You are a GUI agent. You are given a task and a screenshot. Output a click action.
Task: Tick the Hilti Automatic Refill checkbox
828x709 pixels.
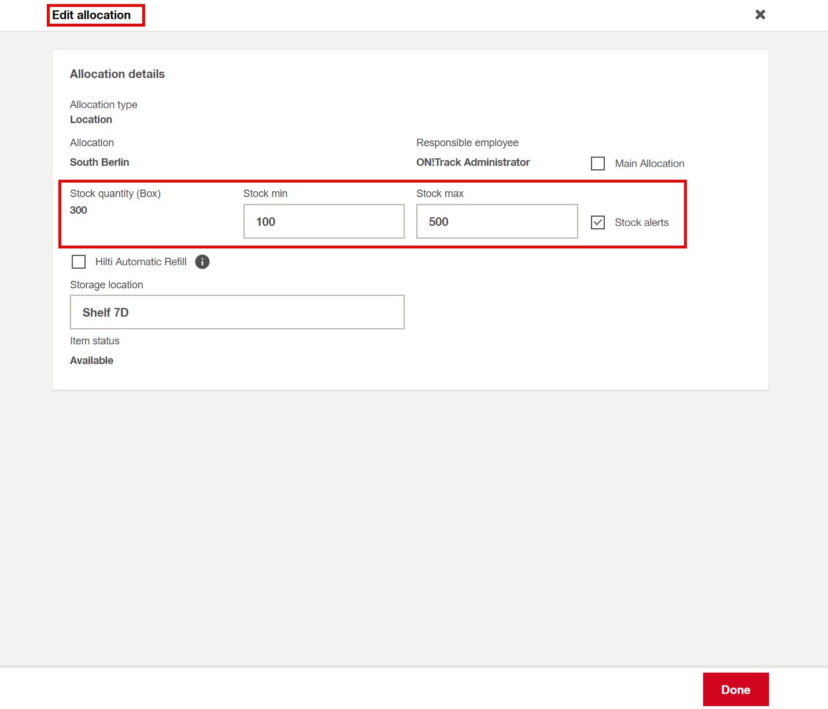(79, 262)
